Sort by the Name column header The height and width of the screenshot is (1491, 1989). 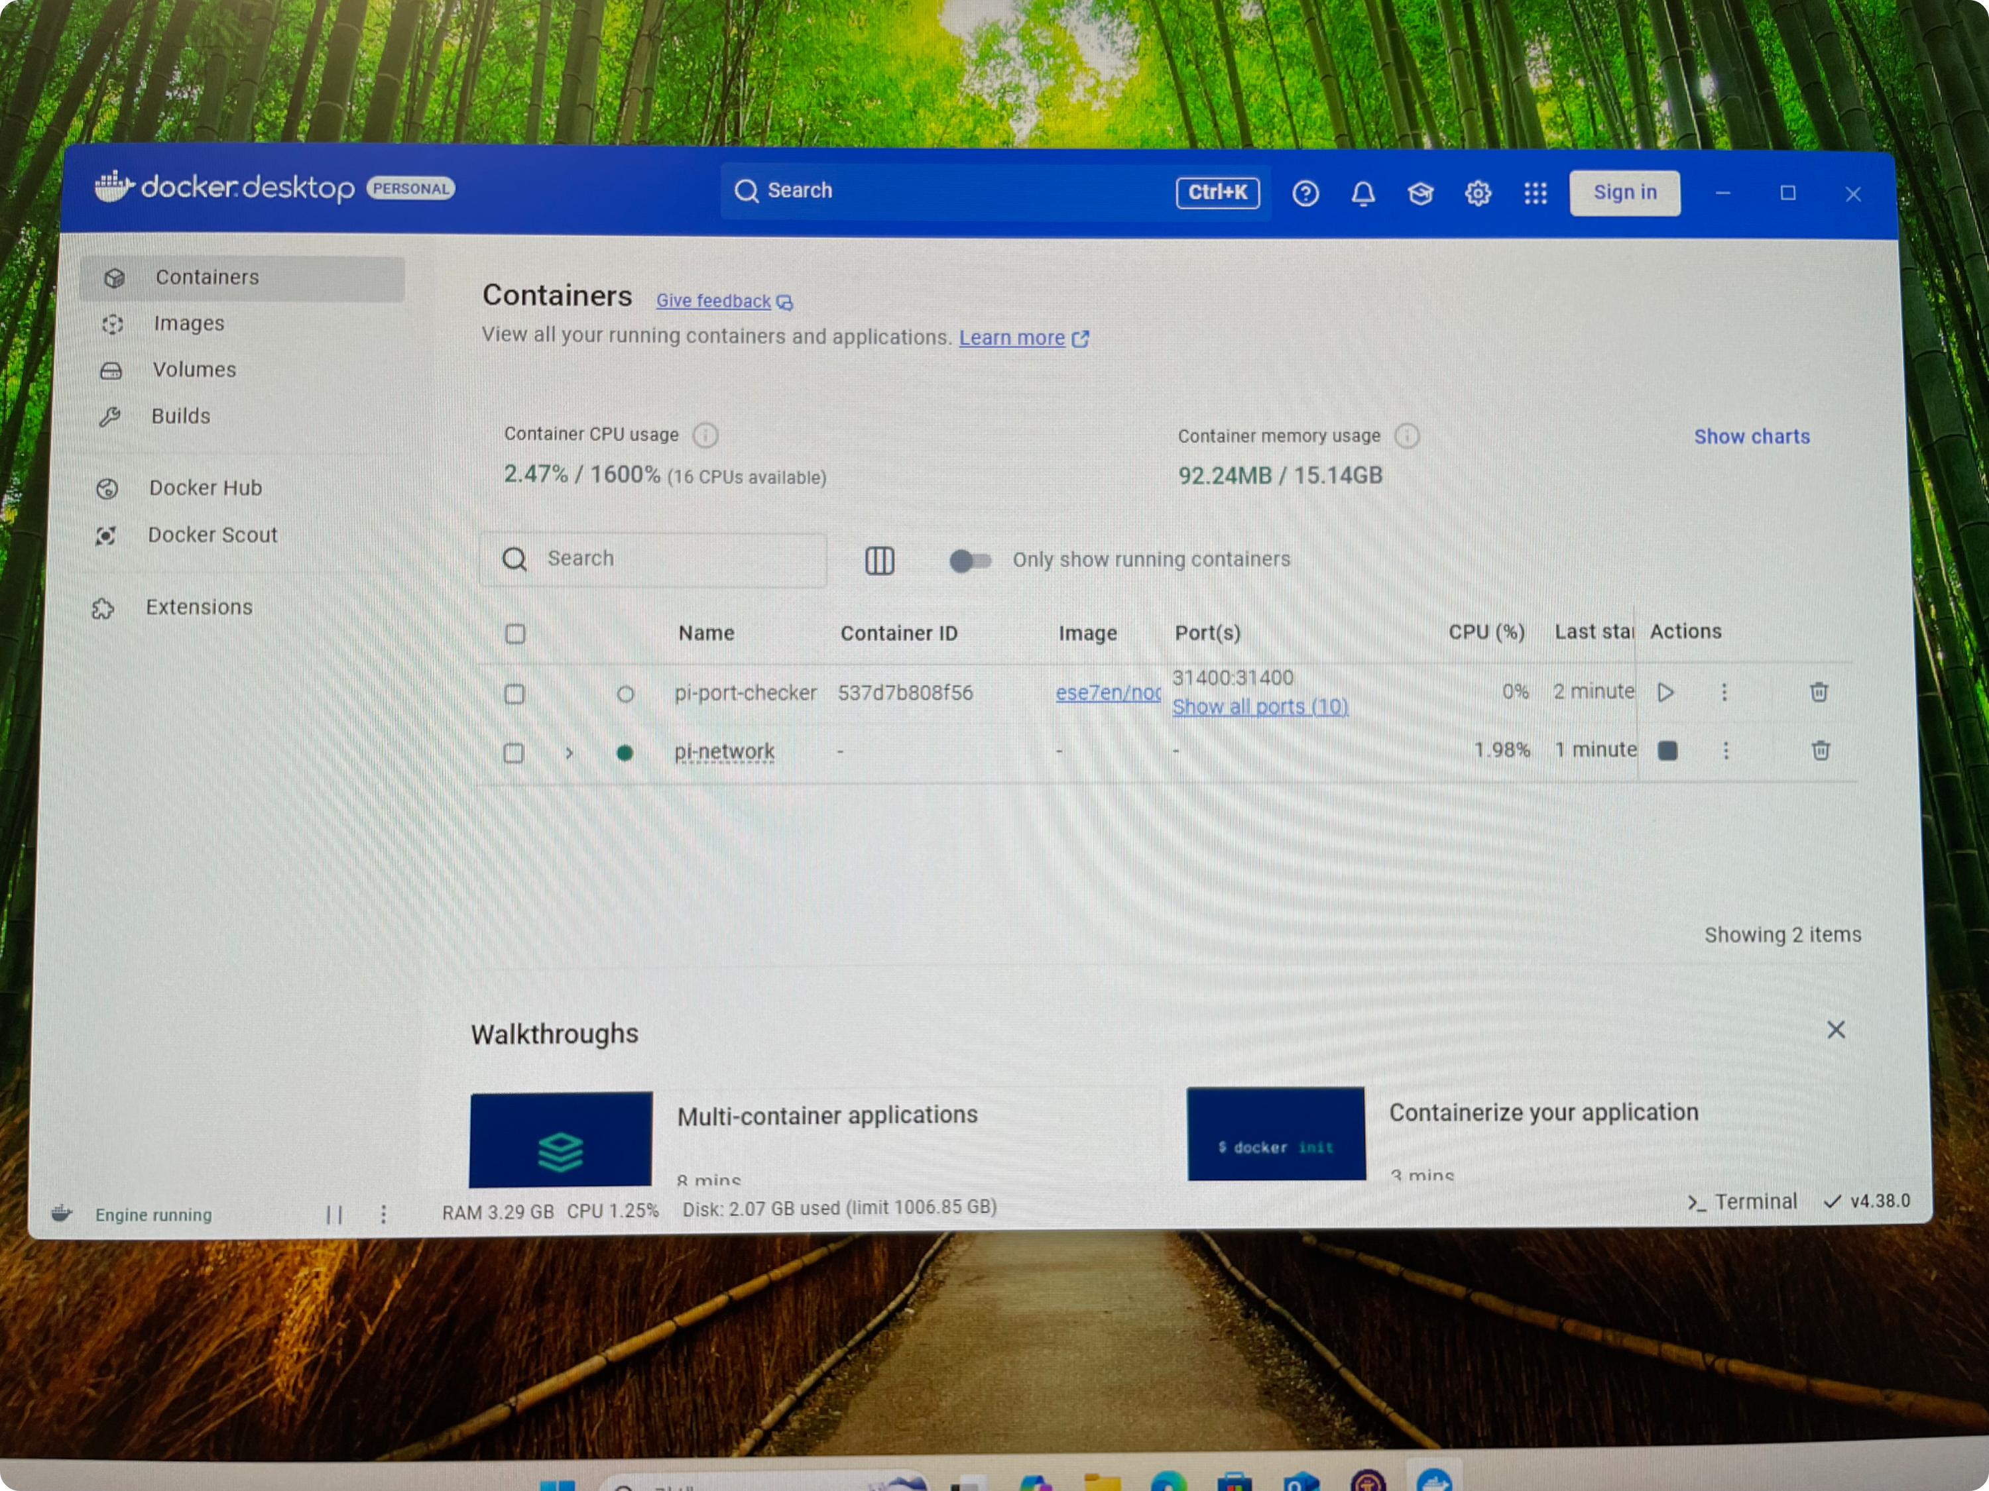tap(707, 634)
